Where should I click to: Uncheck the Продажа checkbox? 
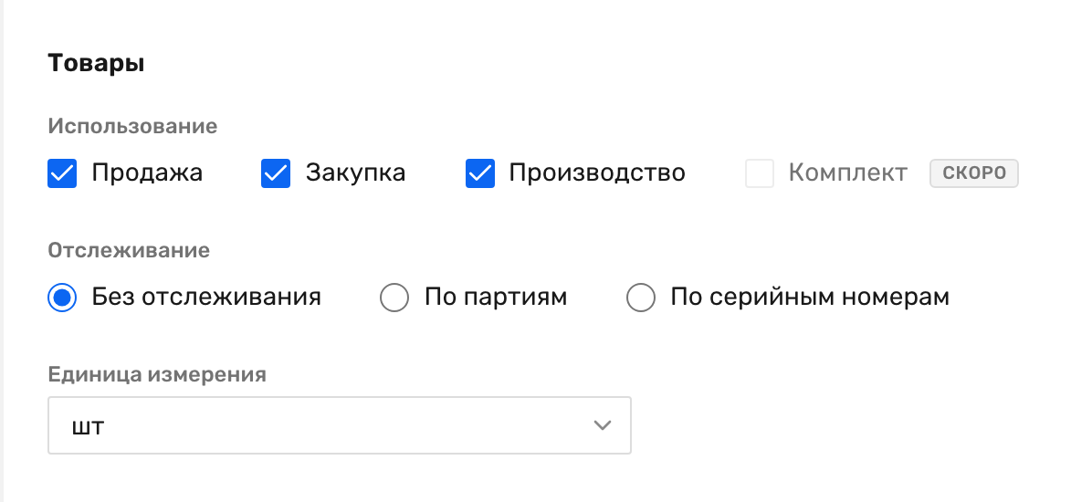coord(62,173)
